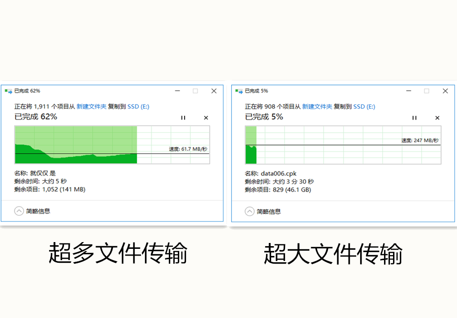Click file name data006.cpk text
Image resolution: width=457 pixels, height=318 pixels.
click(278, 174)
